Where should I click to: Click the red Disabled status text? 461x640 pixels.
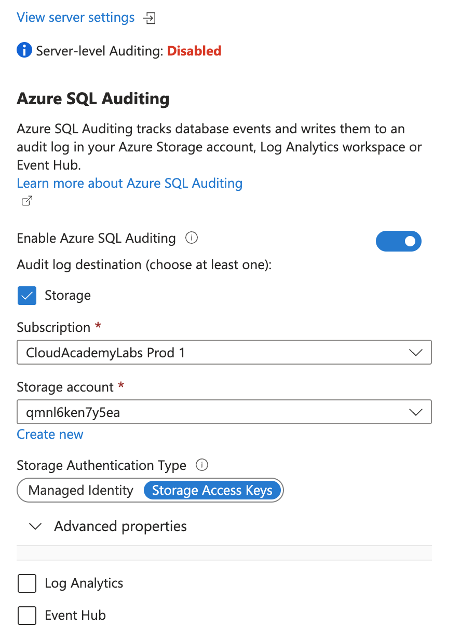194,51
